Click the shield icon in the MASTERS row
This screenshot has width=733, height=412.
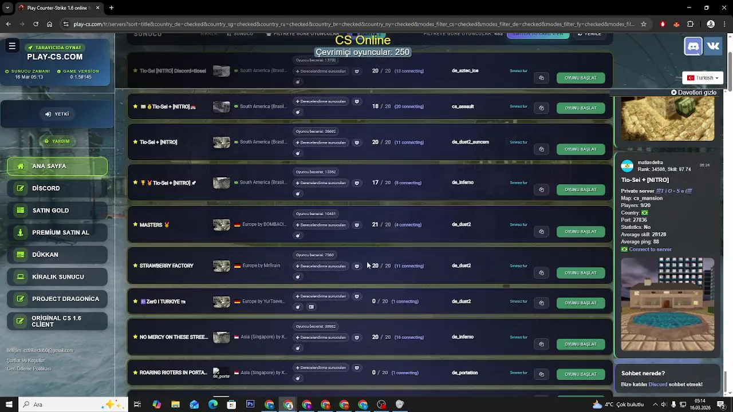click(x=356, y=225)
